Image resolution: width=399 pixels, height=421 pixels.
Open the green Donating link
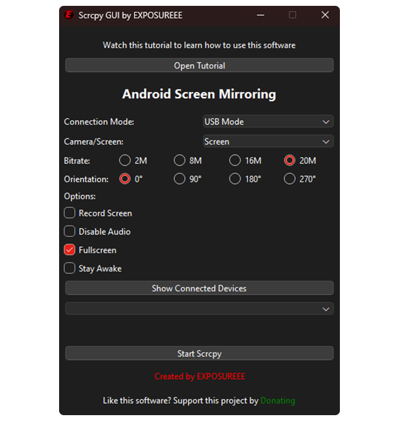(x=278, y=401)
